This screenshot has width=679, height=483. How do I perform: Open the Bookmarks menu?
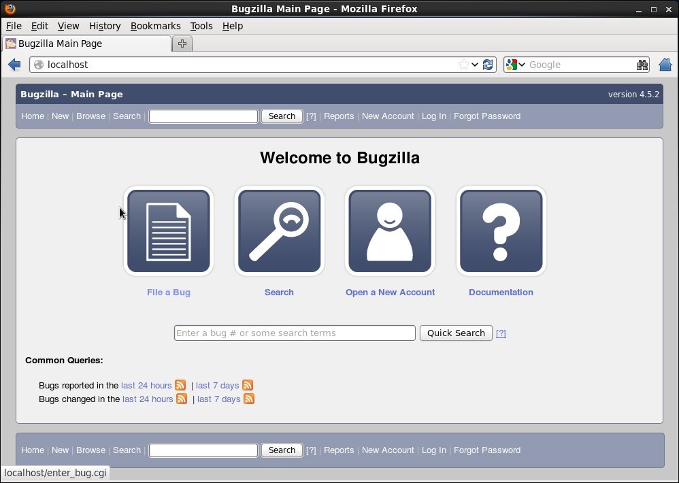(155, 26)
